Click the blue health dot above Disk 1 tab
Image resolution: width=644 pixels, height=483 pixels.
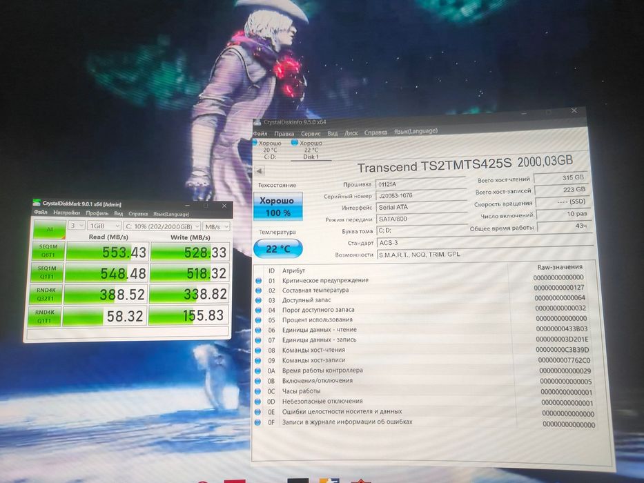[294, 143]
